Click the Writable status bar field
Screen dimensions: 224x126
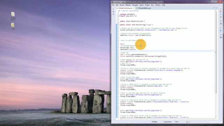154,122
